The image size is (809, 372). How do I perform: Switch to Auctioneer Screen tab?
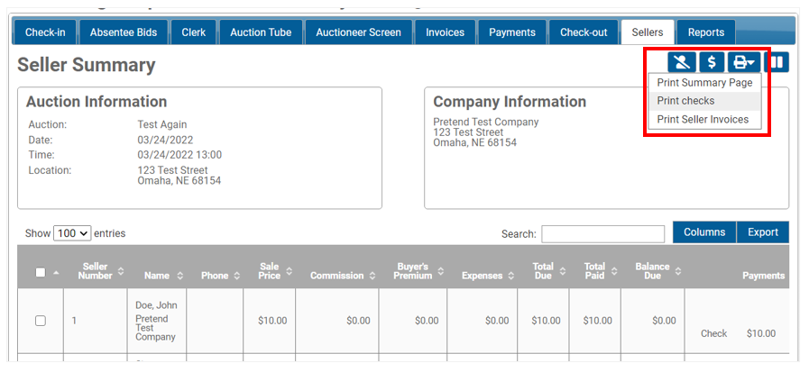click(x=359, y=32)
